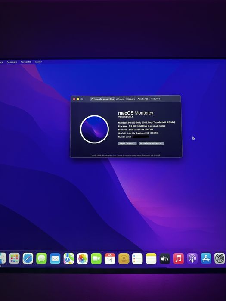Click the MacBook Pro (13-inch, 2016) model line
The height and width of the screenshot is (301, 226).
[x=146, y=122]
